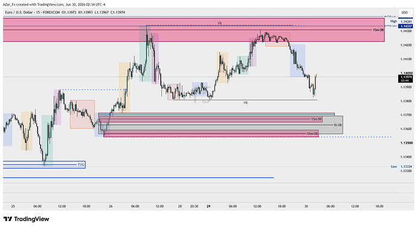
Task: Select the low value L1.13967
Action: pos(102,13)
